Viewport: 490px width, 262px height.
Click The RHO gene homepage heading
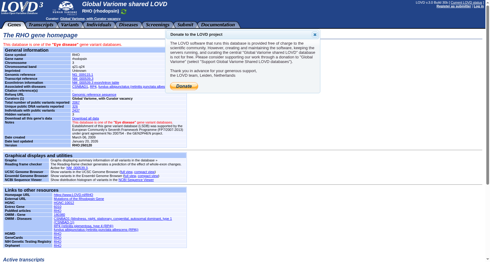[40, 35]
